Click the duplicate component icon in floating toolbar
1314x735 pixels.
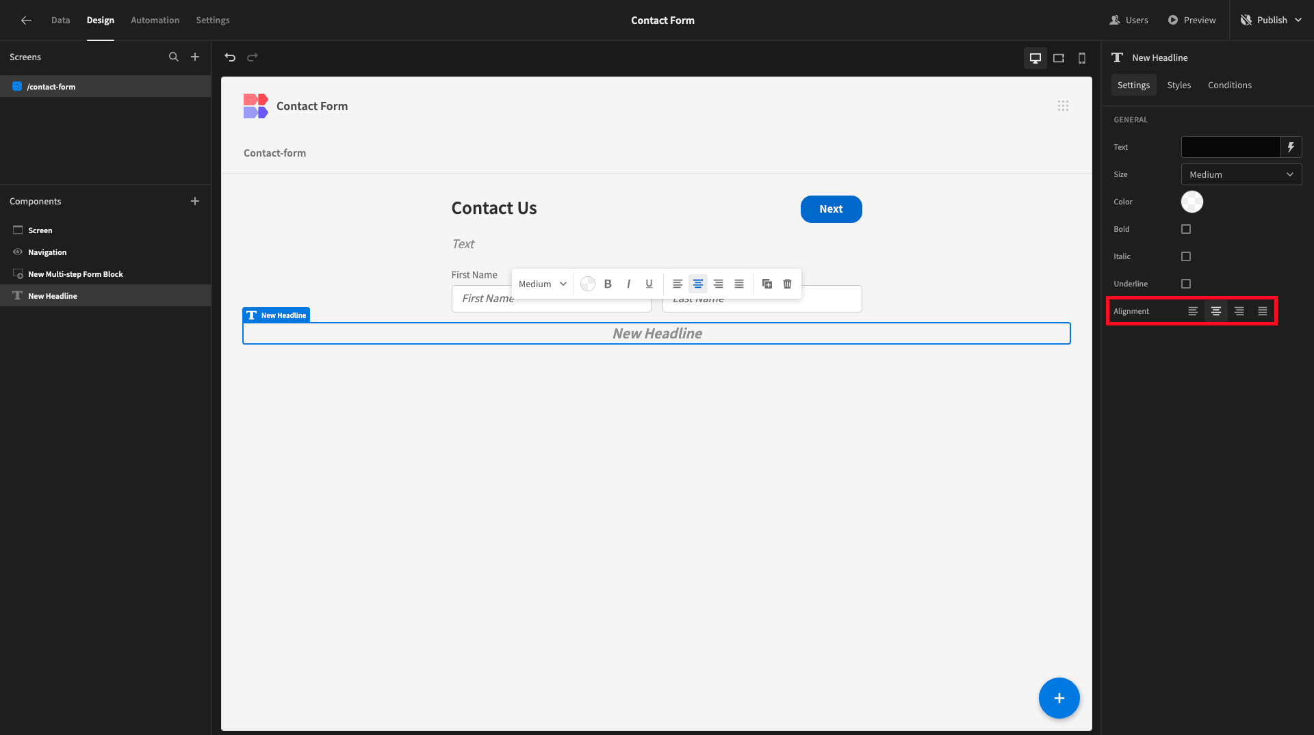click(x=767, y=284)
